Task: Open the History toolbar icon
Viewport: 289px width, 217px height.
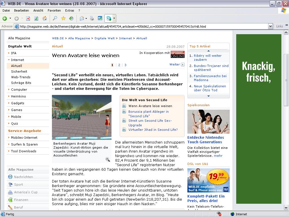Action: [71, 19]
